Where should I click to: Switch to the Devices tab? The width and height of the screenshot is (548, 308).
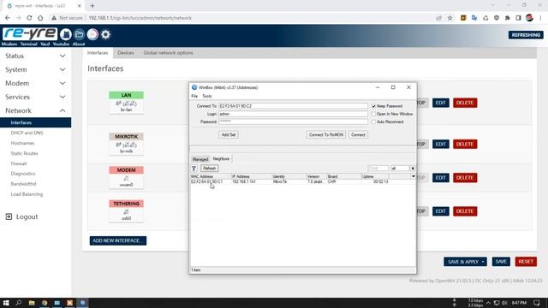tap(126, 53)
